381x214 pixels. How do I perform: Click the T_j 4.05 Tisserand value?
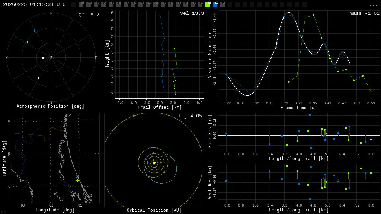190,116
